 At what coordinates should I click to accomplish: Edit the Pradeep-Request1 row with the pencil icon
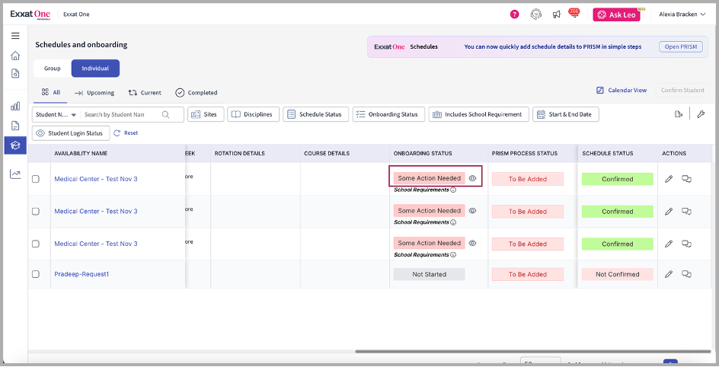(x=669, y=274)
